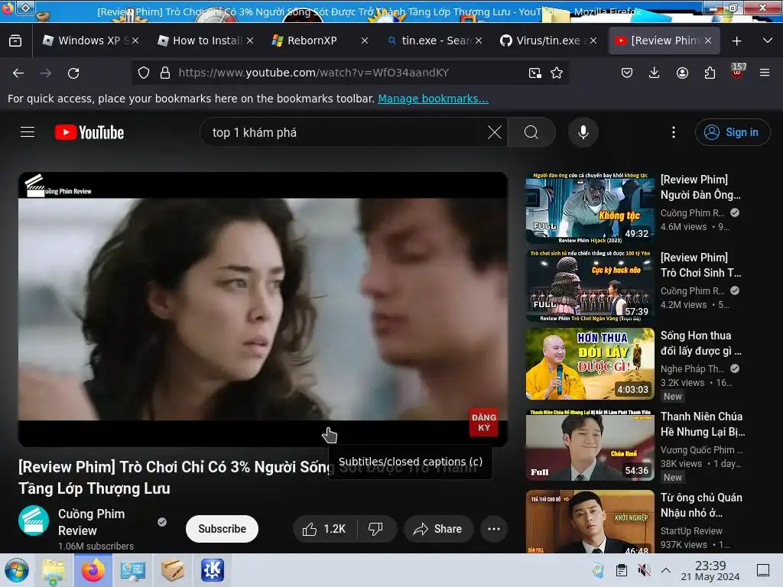Viewport: 783px width, 587px height.
Task: Click the video player frame
Action: coord(263,309)
